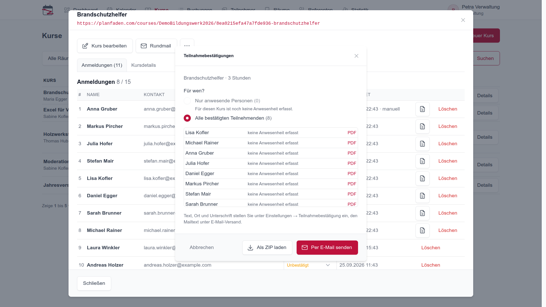Viewport: 546px width, 307px height.
Task: Select the Anmeldungen (11) tab
Action: (102, 65)
